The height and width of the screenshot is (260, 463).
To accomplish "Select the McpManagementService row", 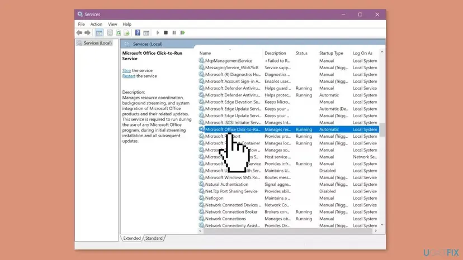I will (x=289, y=61).
